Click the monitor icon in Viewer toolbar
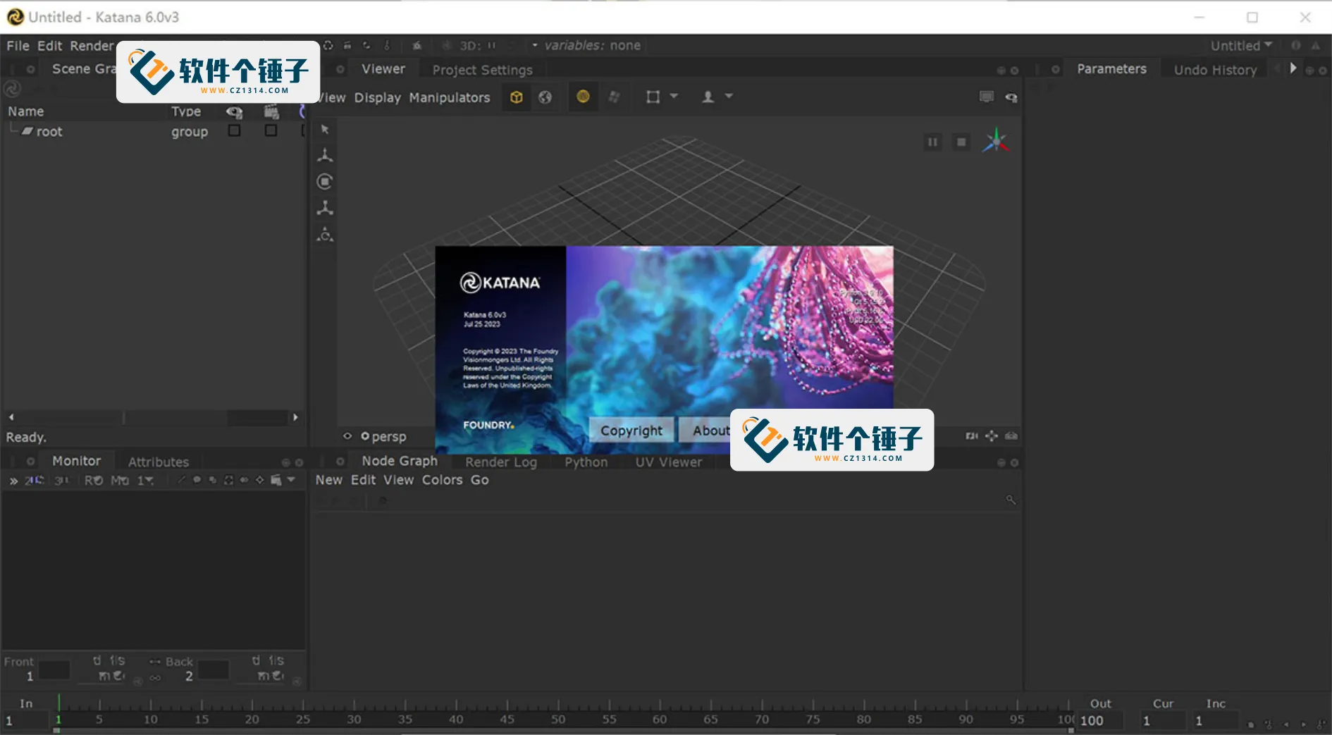1332x735 pixels. coord(987,97)
